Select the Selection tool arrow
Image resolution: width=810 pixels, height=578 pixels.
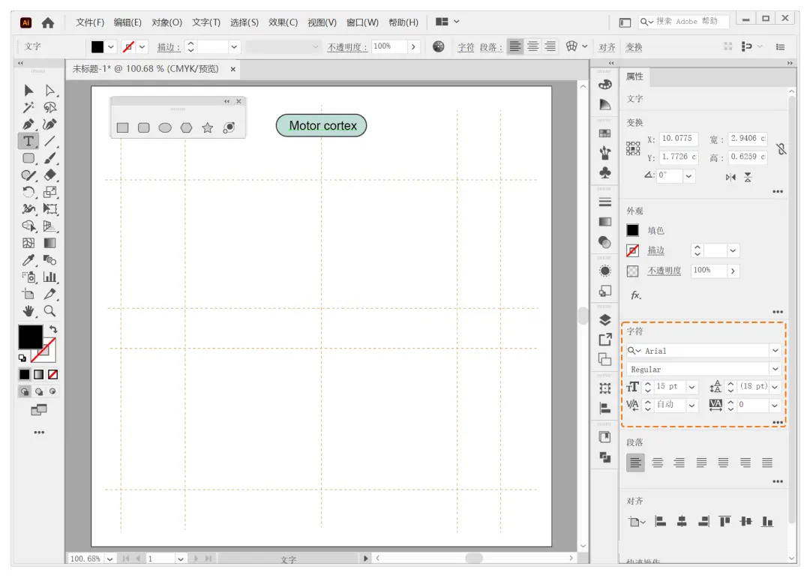click(x=28, y=91)
